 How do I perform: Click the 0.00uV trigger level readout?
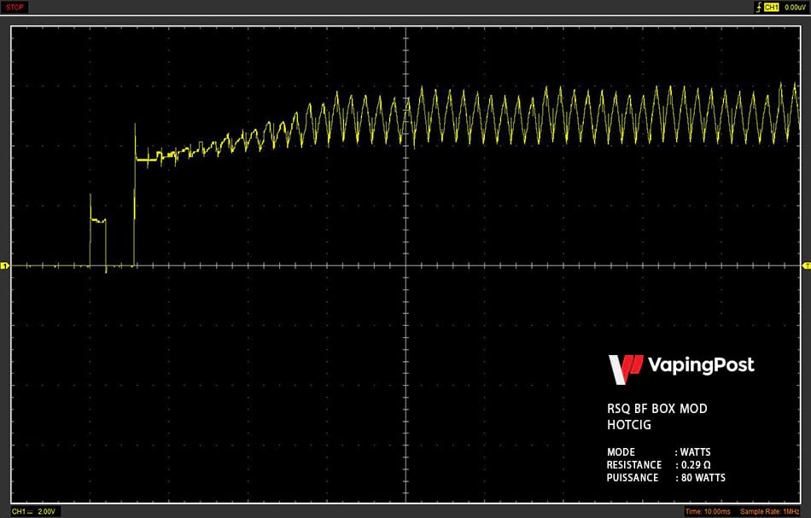tap(795, 7)
